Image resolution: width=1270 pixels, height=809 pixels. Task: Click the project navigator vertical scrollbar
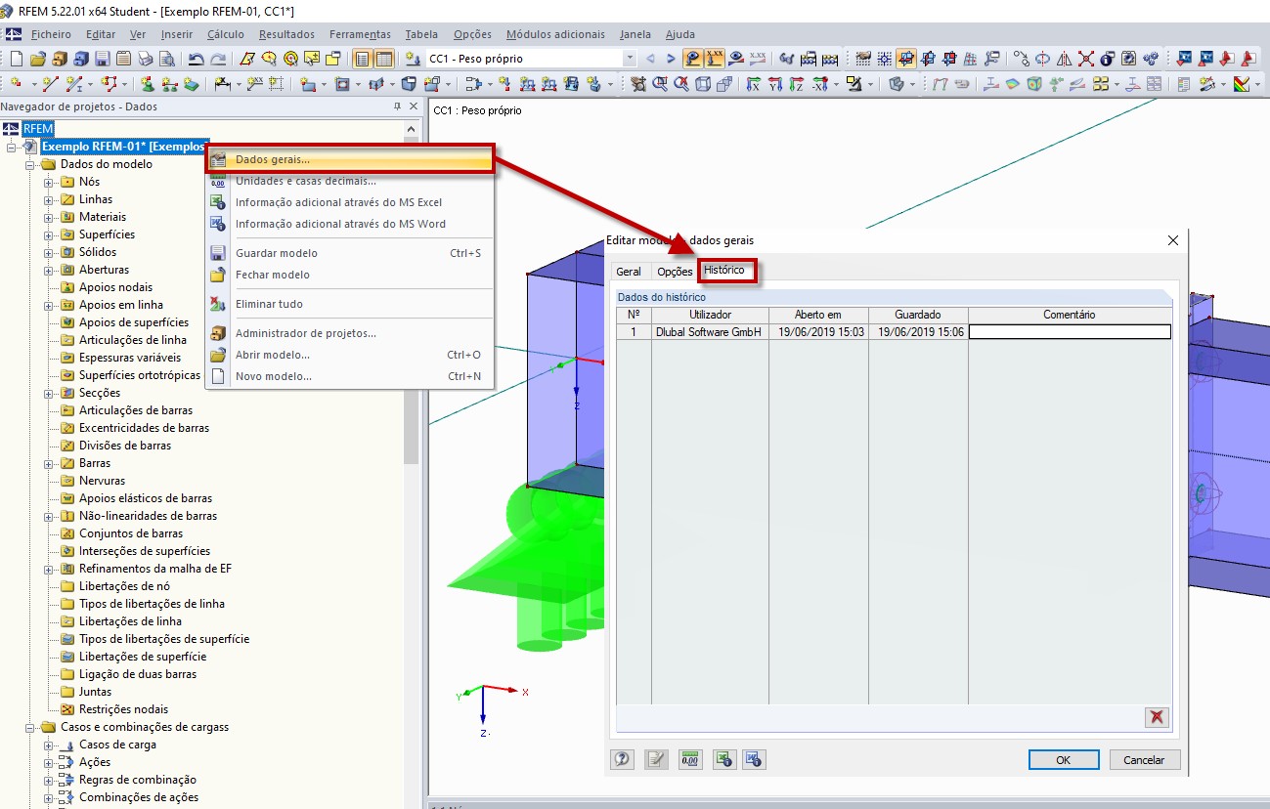pyautogui.click(x=412, y=301)
